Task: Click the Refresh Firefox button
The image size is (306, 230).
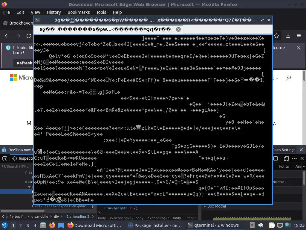Action: 23,63
